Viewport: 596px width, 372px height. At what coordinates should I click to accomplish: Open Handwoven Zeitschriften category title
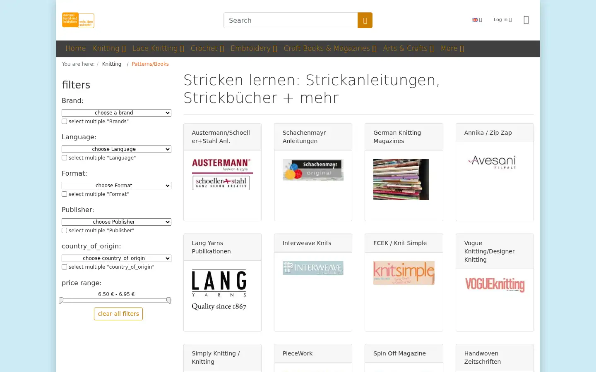pos(483,358)
